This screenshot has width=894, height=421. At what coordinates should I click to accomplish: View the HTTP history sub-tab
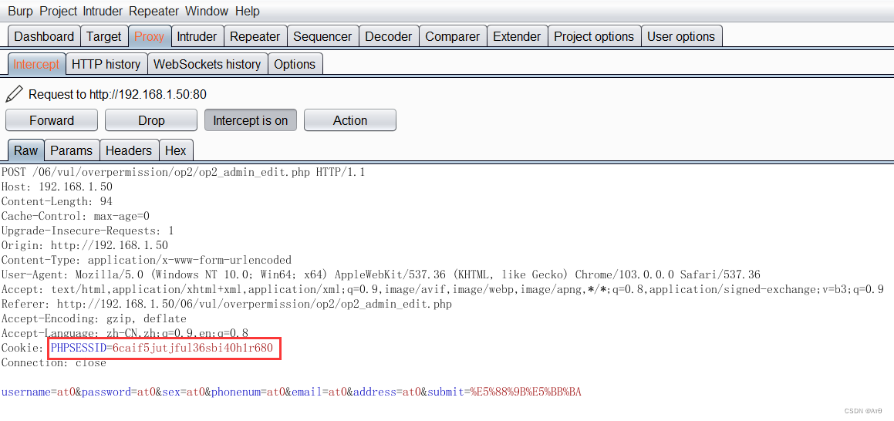tap(106, 64)
